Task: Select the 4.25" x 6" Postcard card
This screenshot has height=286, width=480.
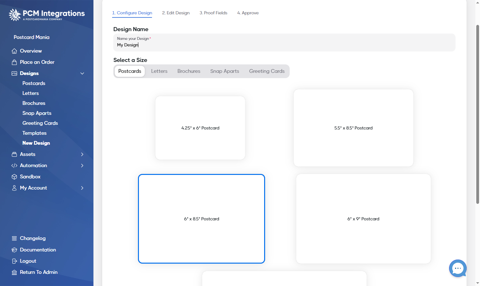Action: pos(200,128)
